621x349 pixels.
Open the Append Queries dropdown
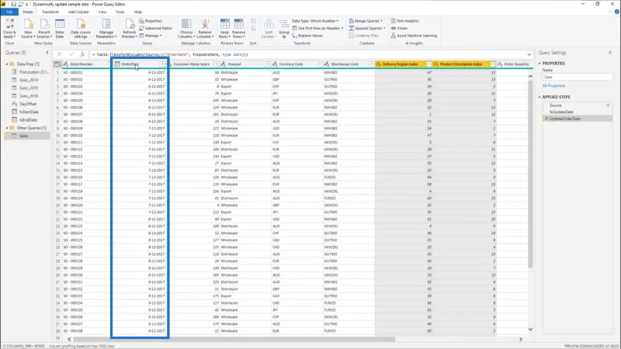tap(367, 28)
